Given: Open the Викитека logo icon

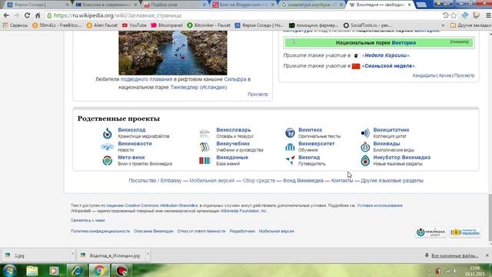Looking at the screenshot, I should (x=290, y=133).
